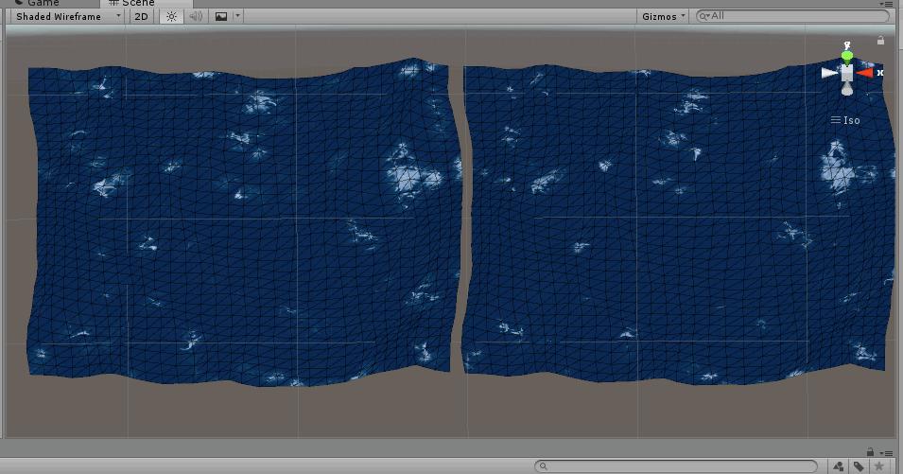903x474 pixels.
Task: Click the Search by Type icon
Action: [839, 466]
